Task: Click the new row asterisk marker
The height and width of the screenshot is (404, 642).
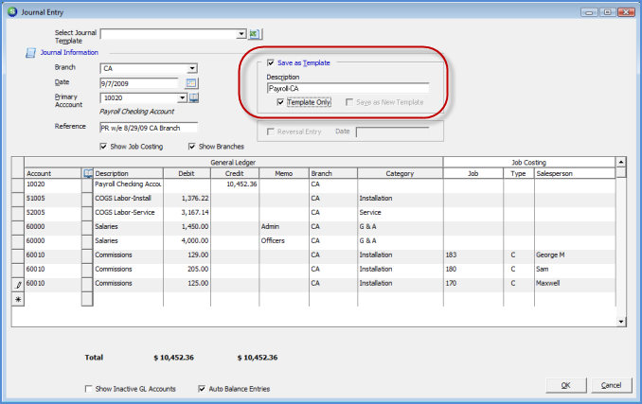Action: (18, 299)
